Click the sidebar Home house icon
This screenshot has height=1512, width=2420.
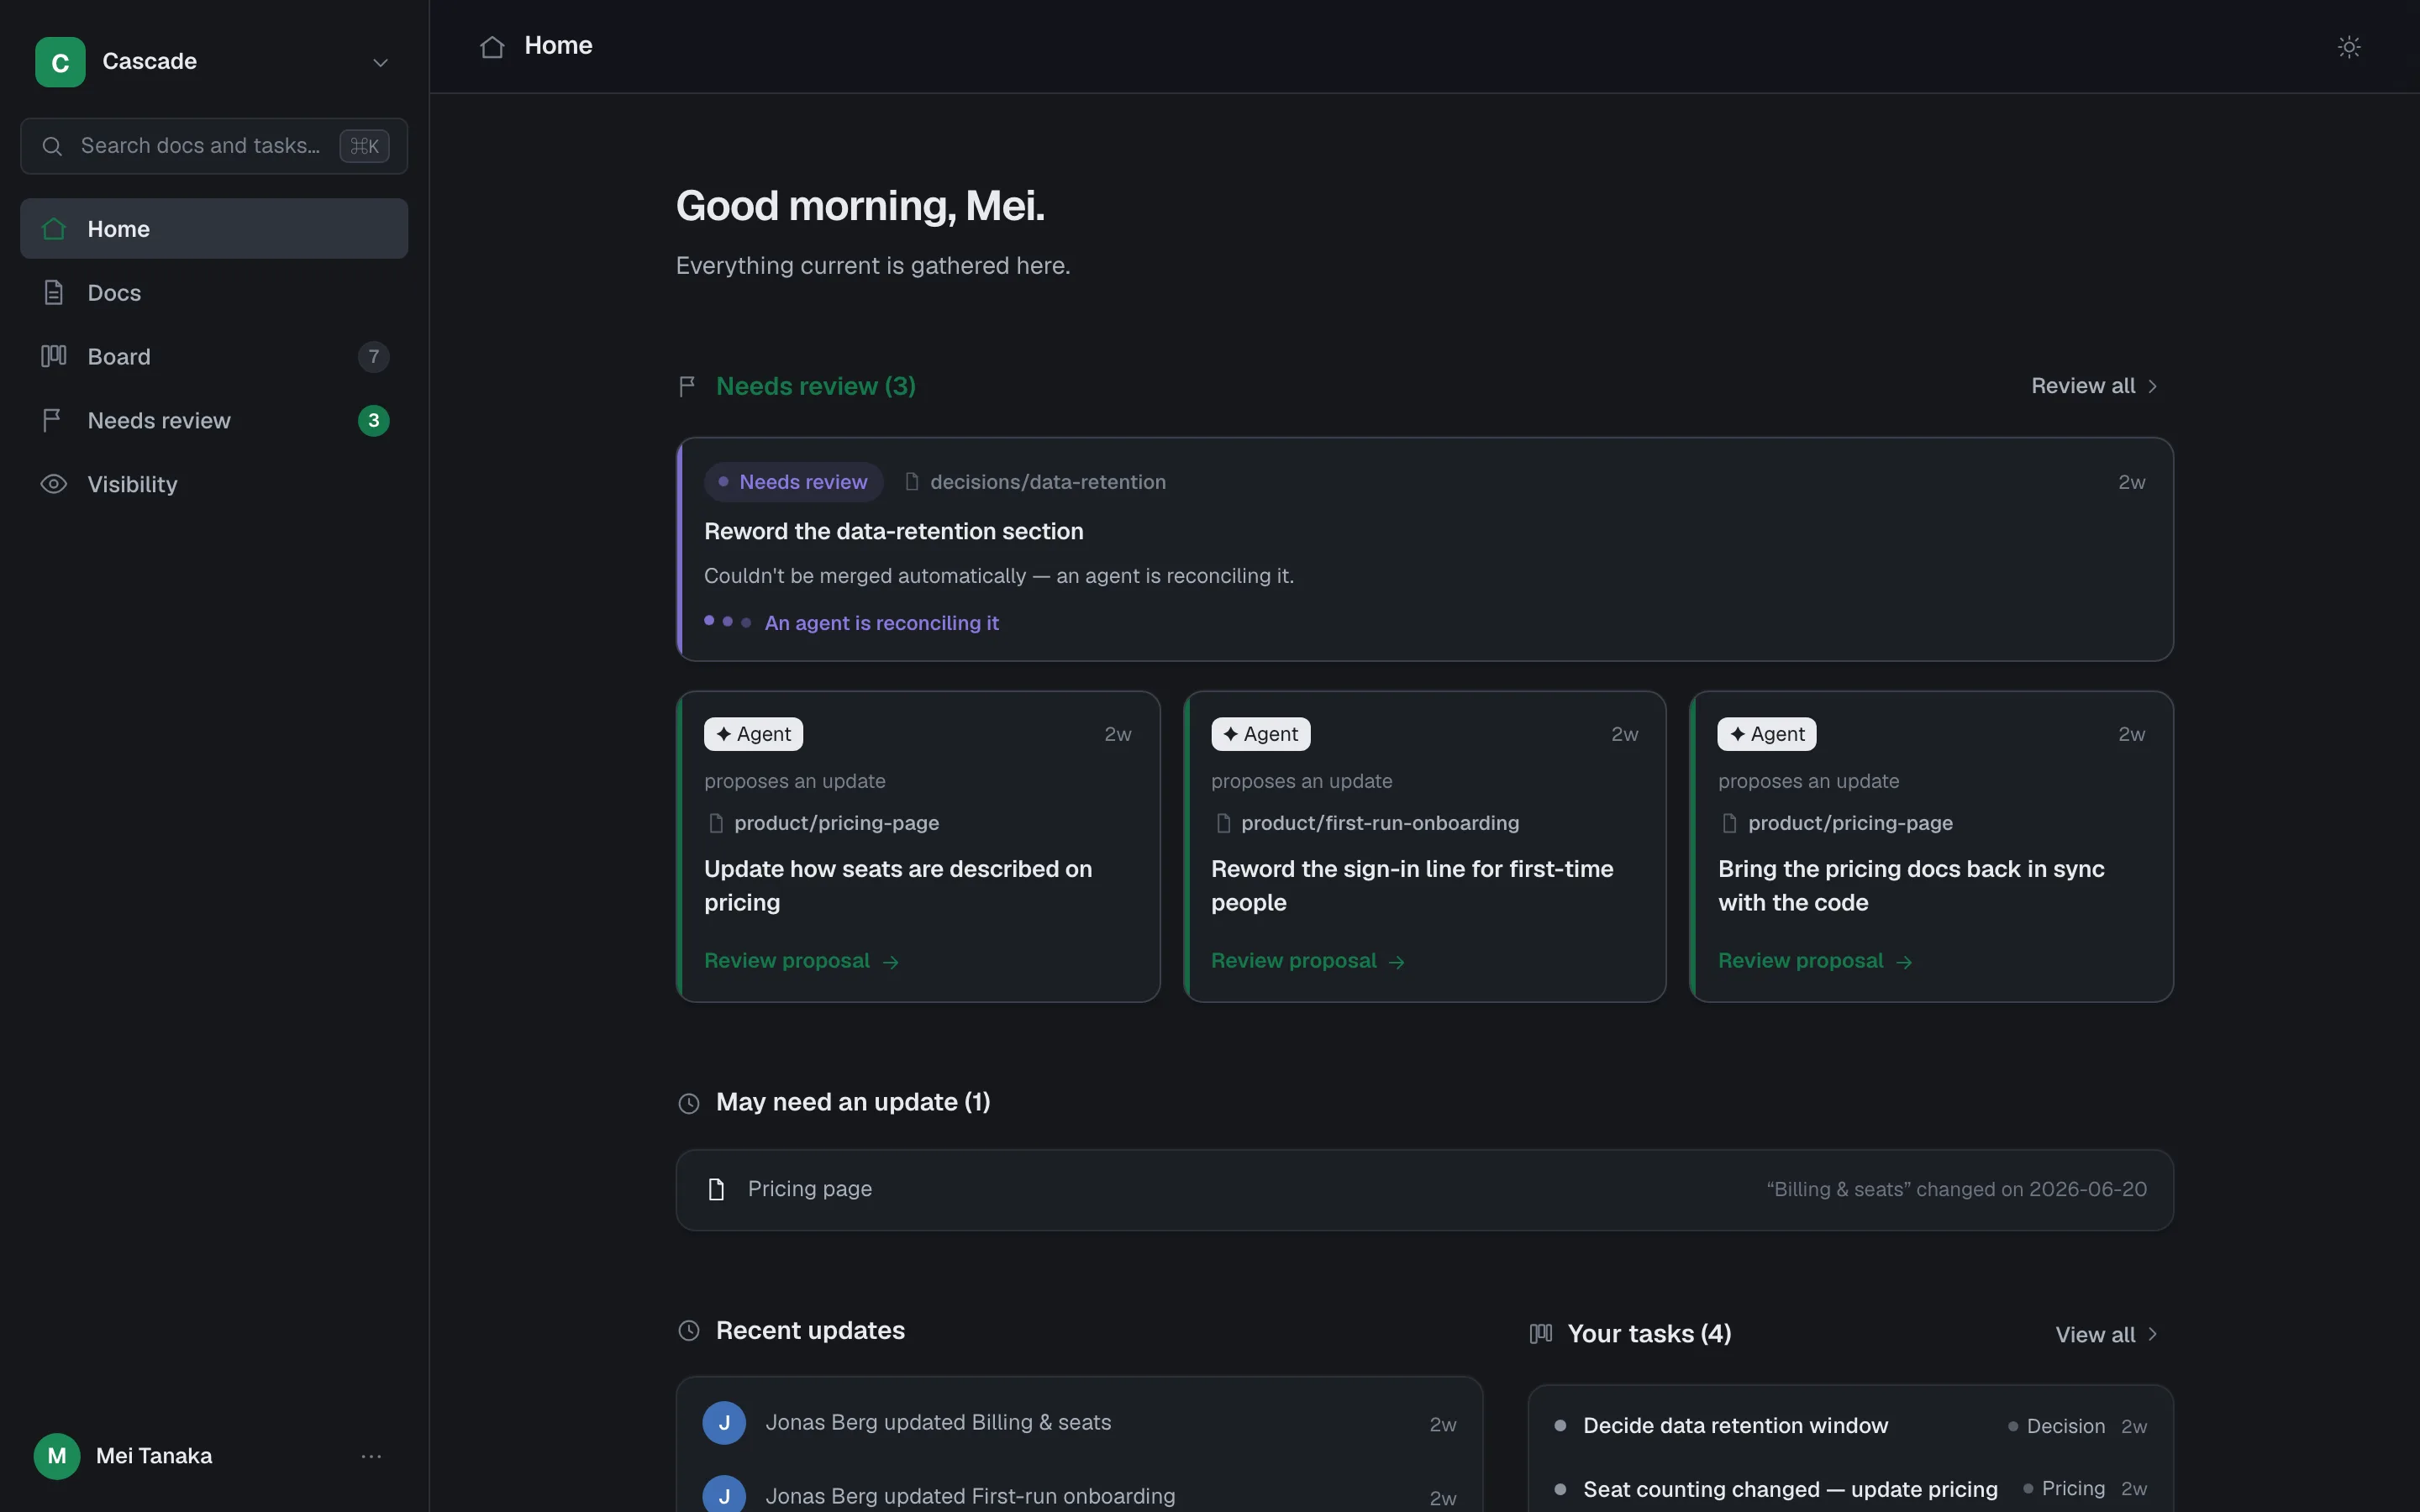pyautogui.click(x=54, y=229)
